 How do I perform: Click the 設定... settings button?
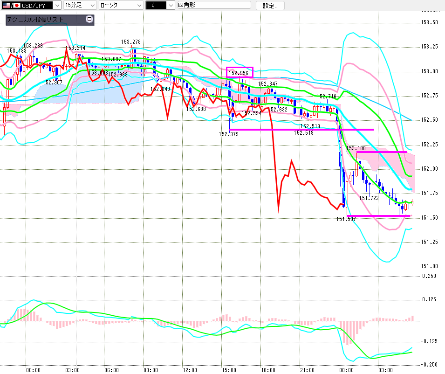[270, 6]
